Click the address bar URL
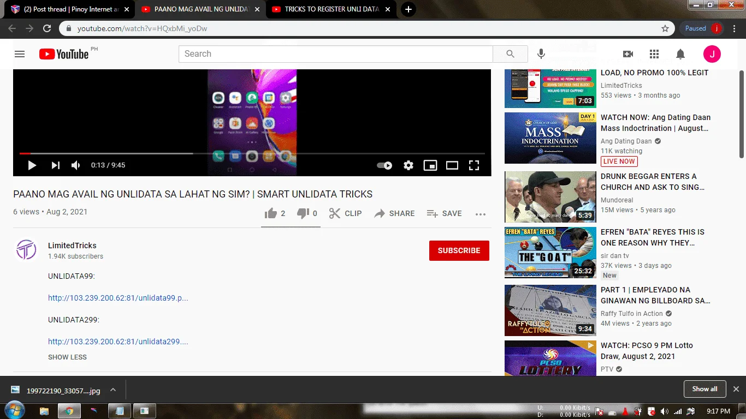This screenshot has height=419, width=746. coord(142,28)
